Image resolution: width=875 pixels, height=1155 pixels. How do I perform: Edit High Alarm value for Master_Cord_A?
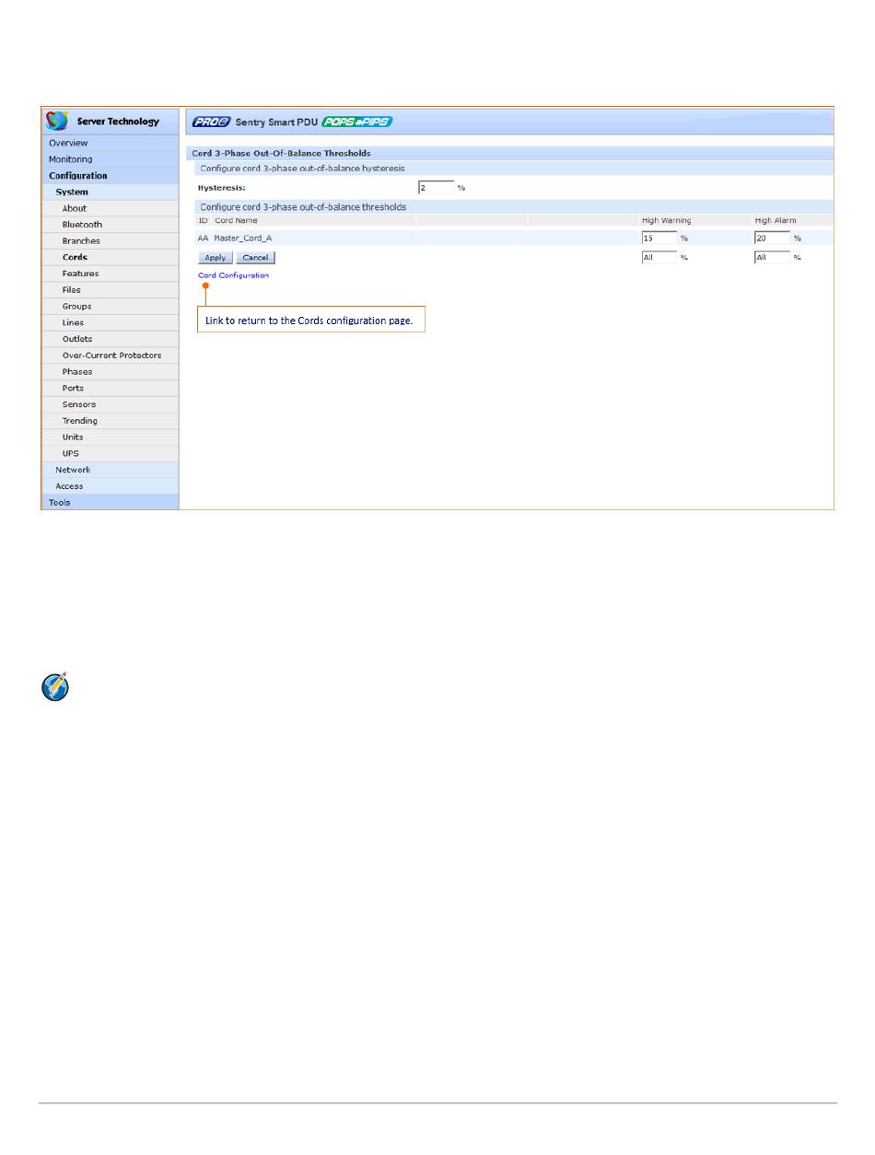coord(772,238)
